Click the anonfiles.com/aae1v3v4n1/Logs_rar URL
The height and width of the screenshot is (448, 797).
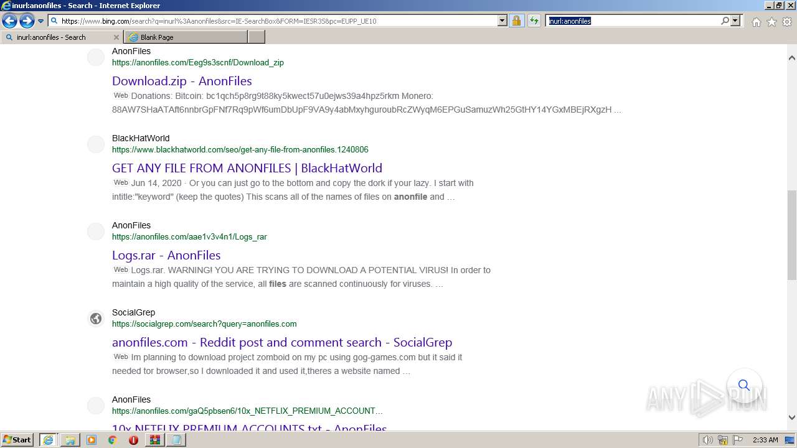click(189, 236)
